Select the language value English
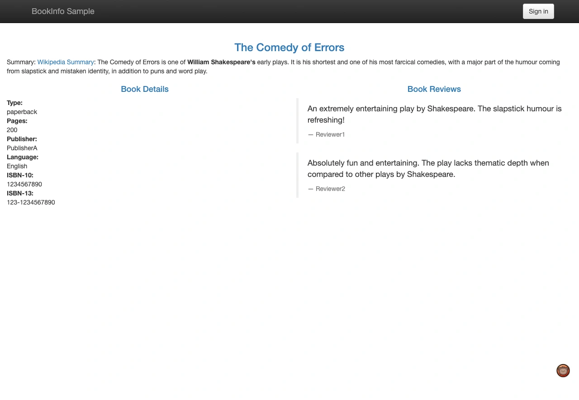Viewport: 579px width, 400px height. (17, 166)
